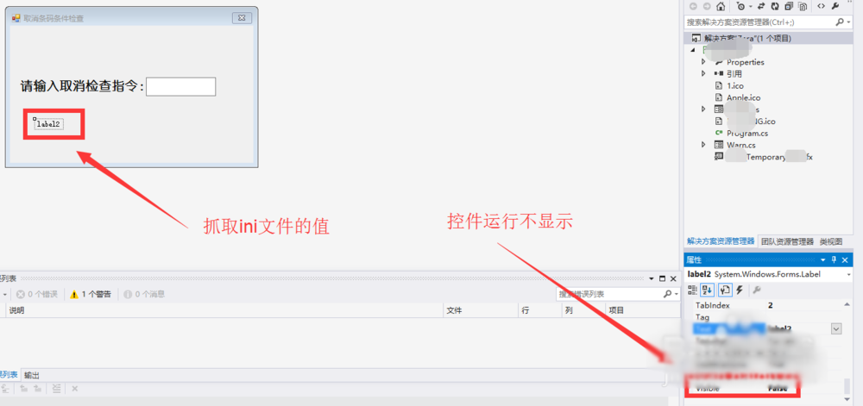Toggle Show All Files in Solution Explorer
Image resolution: width=863 pixels, height=406 pixels.
point(803,7)
